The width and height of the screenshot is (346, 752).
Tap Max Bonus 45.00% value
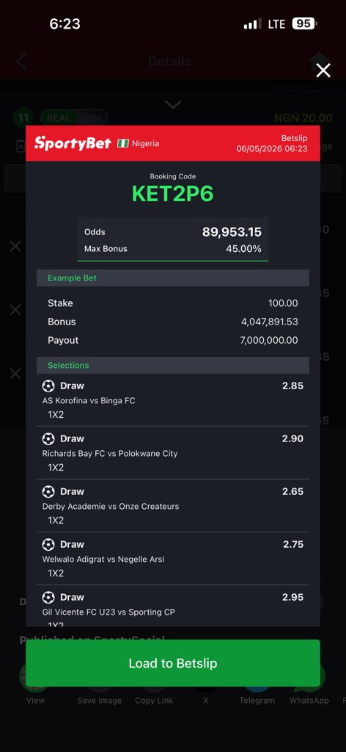click(x=243, y=249)
